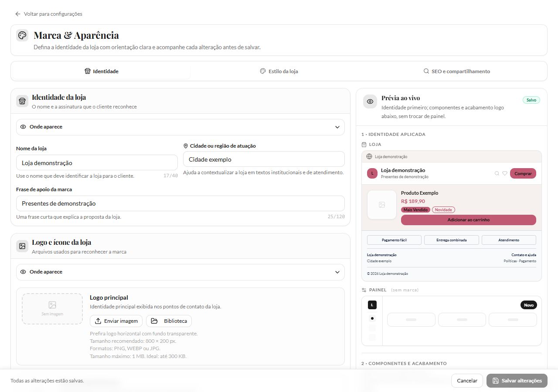Image resolution: width=558 pixels, height=392 pixels.
Task: Click the back arrow next to Voltar para configurações
Action: [18, 14]
